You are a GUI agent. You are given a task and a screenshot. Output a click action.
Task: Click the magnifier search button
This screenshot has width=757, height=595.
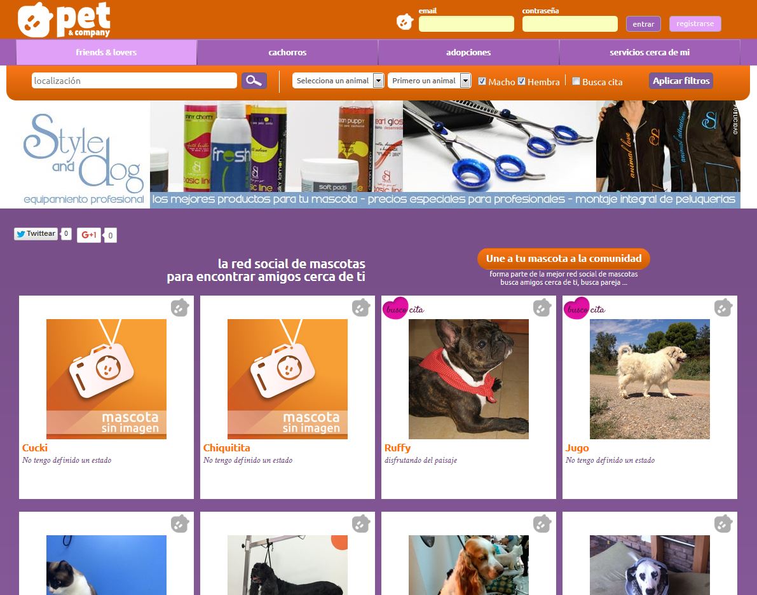click(x=254, y=81)
